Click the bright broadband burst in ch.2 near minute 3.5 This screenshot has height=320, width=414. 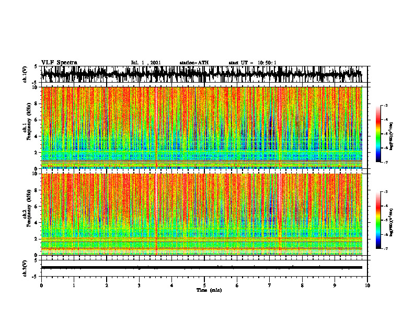(x=156, y=214)
